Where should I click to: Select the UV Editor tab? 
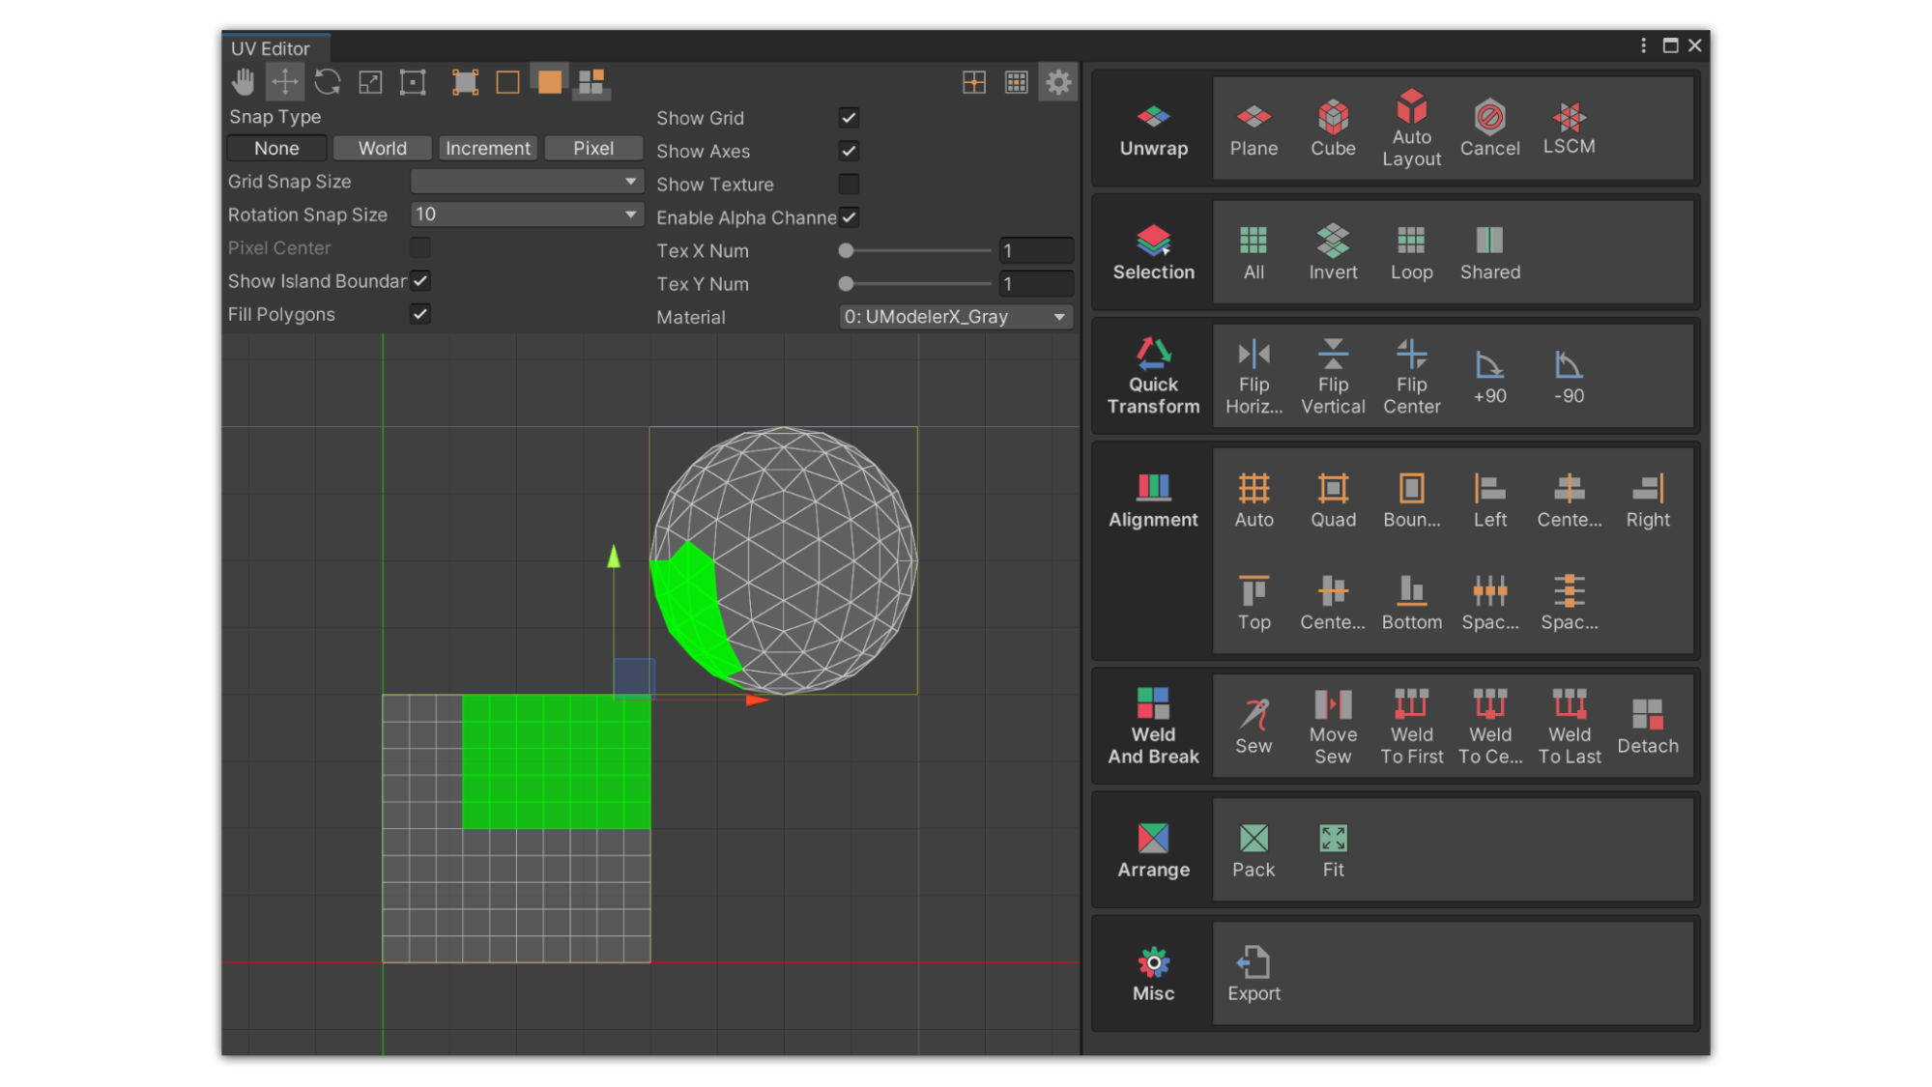271,48
